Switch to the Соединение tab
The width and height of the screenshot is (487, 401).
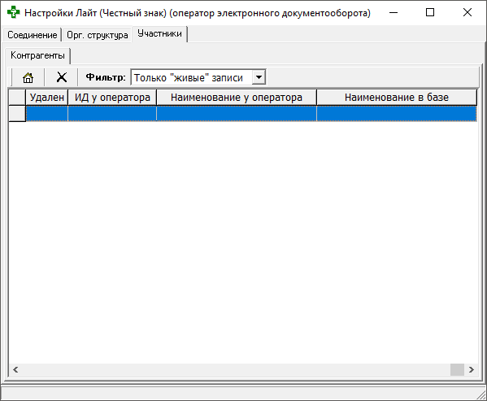pyautogui.click(x=33, y=35)
